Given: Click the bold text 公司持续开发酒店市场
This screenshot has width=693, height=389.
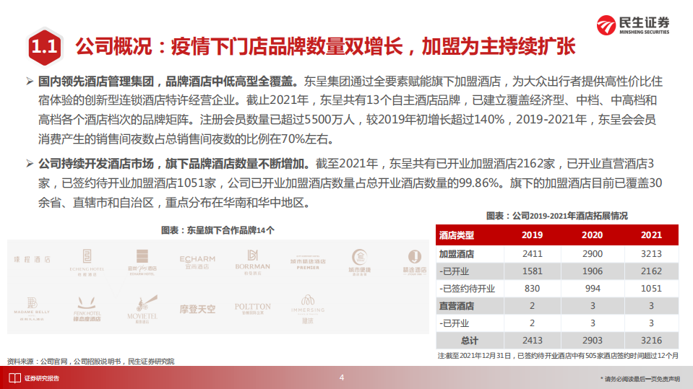Looking at the screenshot, I should pyautogui.click(x=96, y=164).
